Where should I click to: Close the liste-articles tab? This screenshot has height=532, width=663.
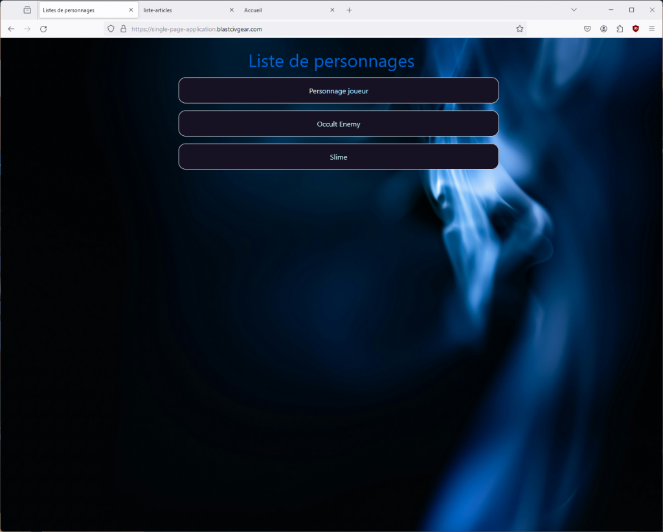[232, 10]
